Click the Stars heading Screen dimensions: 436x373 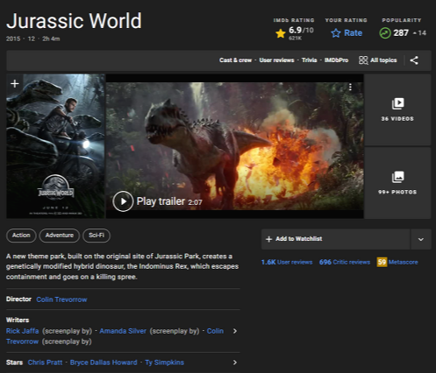14,362
